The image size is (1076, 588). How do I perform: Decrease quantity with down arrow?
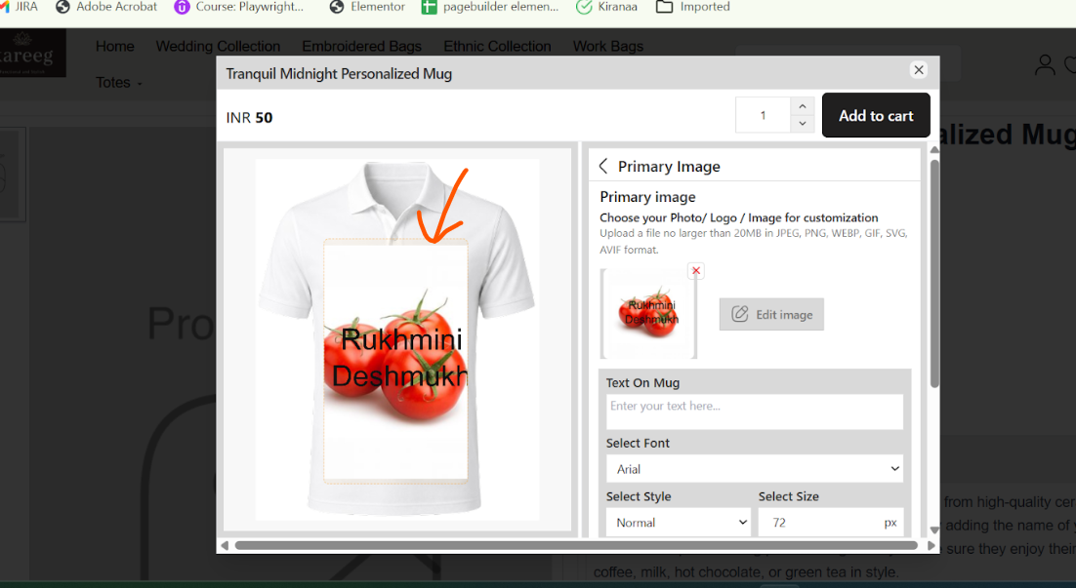tap(803, 124)
